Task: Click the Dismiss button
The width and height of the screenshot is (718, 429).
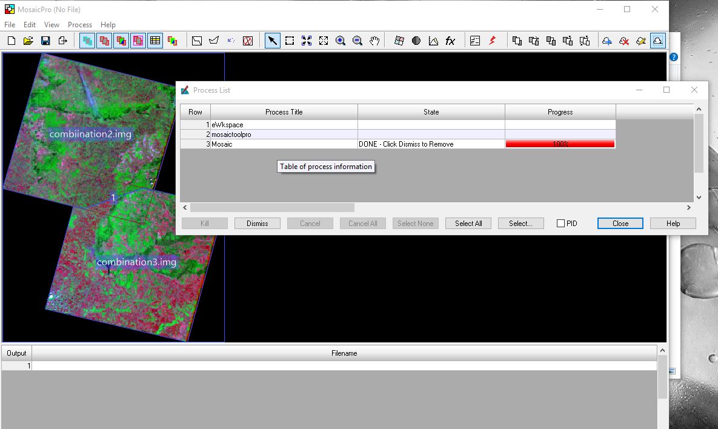Action: [257, 224]
